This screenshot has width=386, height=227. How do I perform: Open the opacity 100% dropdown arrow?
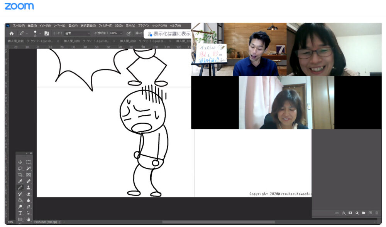pos(121,33)
